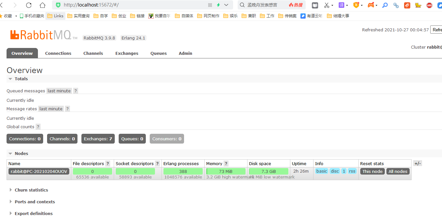
Task: Click help '?' beside Memory column
Action: point(226,163)
